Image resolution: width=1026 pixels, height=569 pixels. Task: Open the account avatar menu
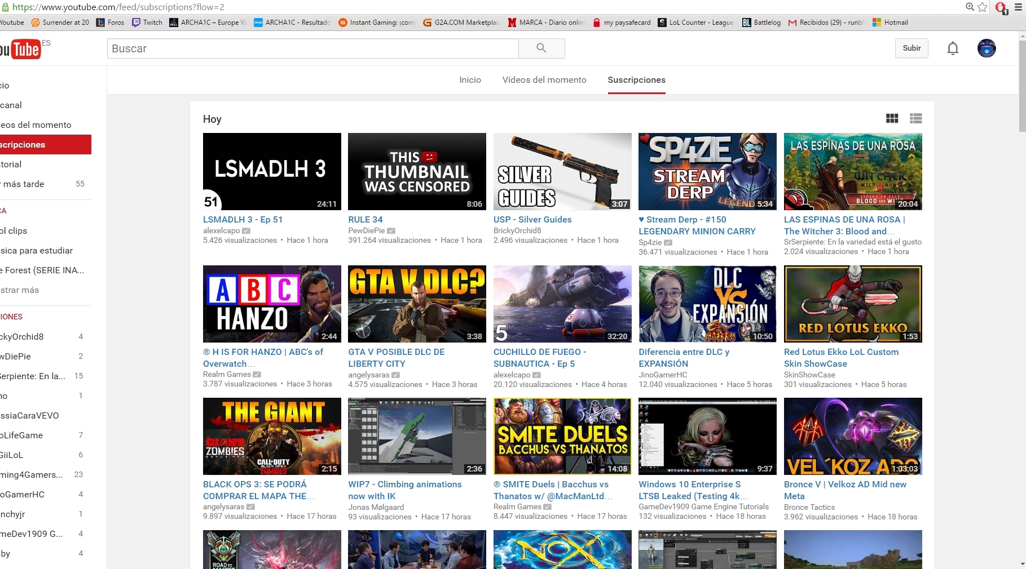click(x=987, y=48)
